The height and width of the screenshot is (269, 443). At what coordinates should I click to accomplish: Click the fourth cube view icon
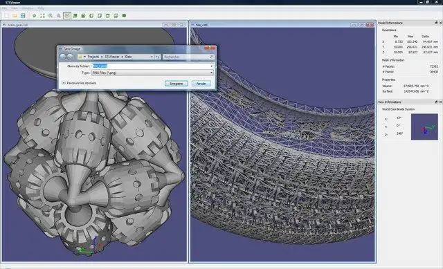click(100, 15)
